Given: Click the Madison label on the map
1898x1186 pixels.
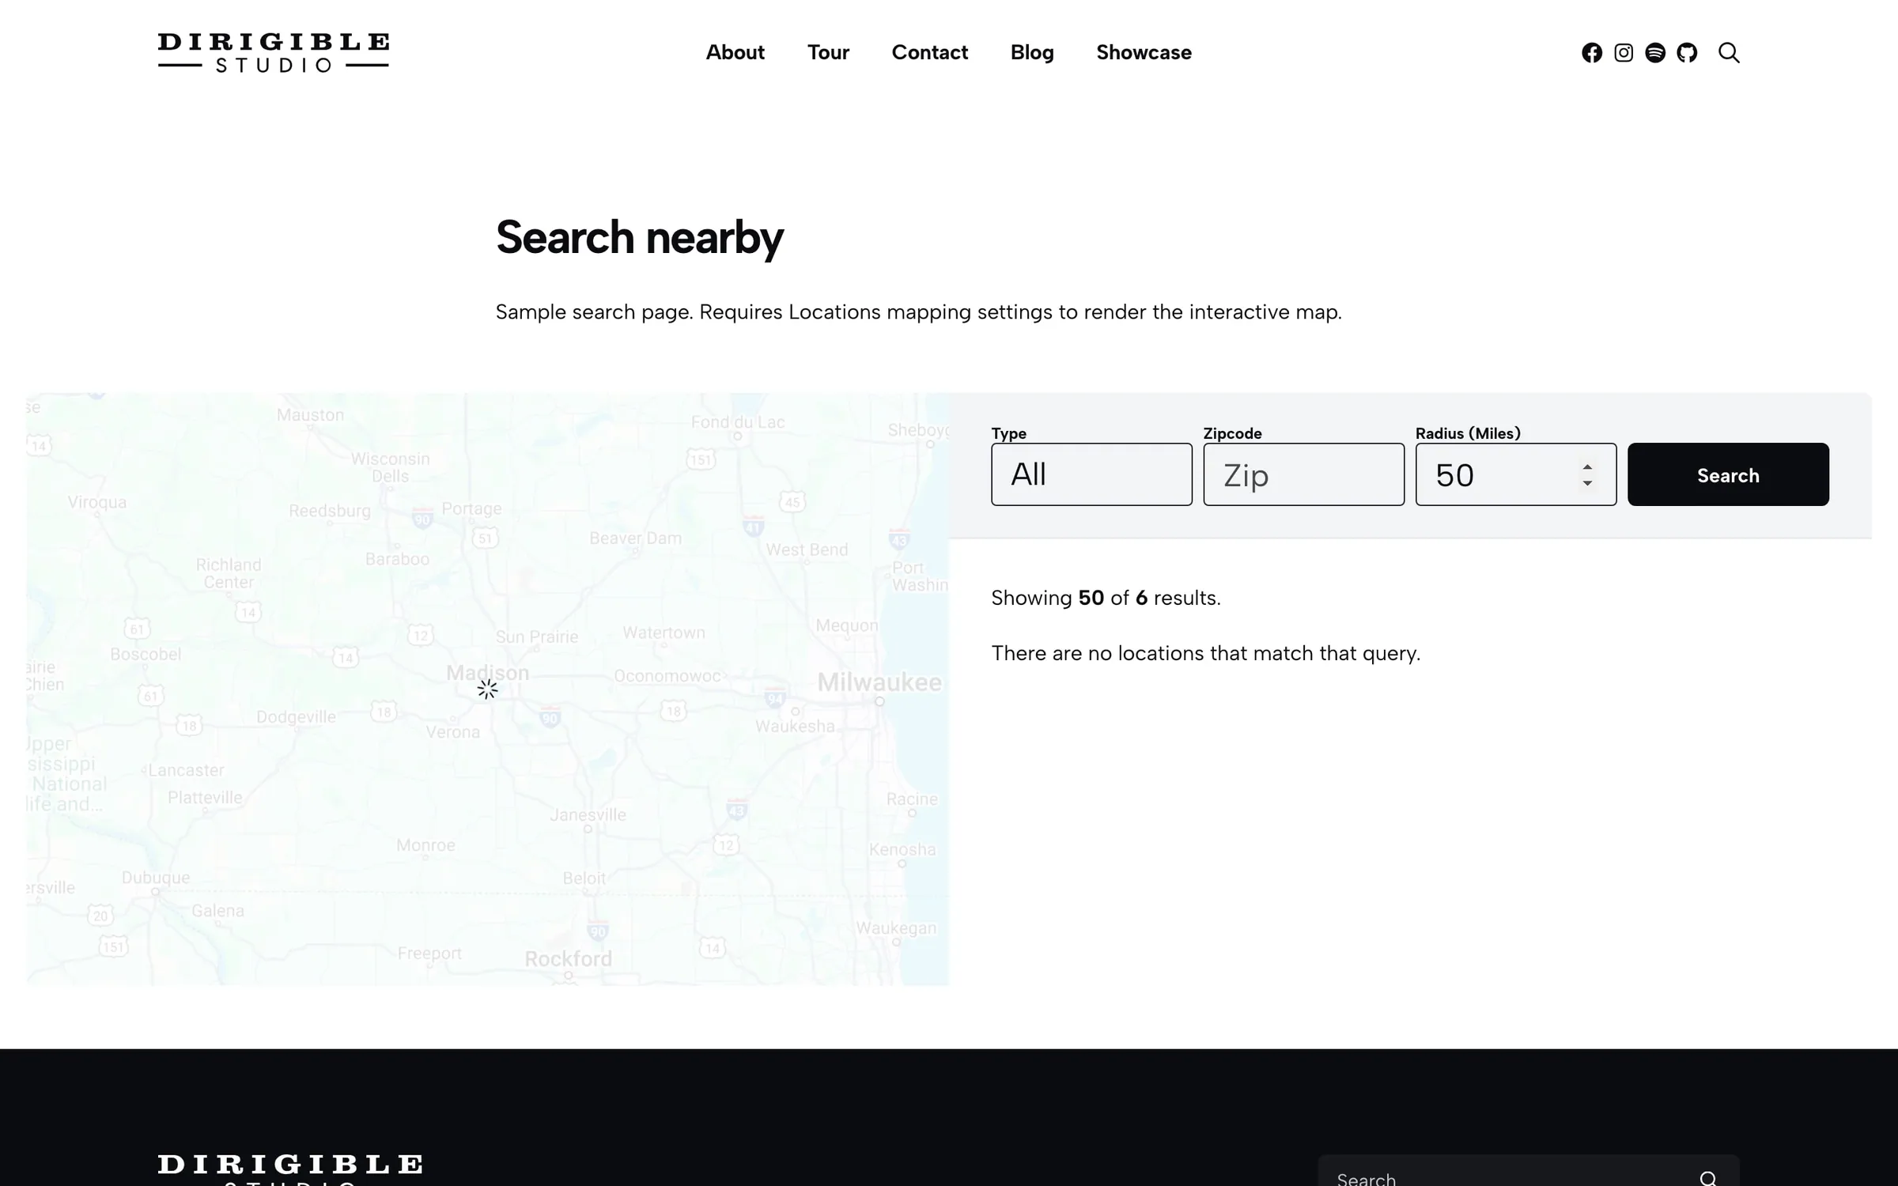Looking at the screenshot, I should (x=487, y=673).
